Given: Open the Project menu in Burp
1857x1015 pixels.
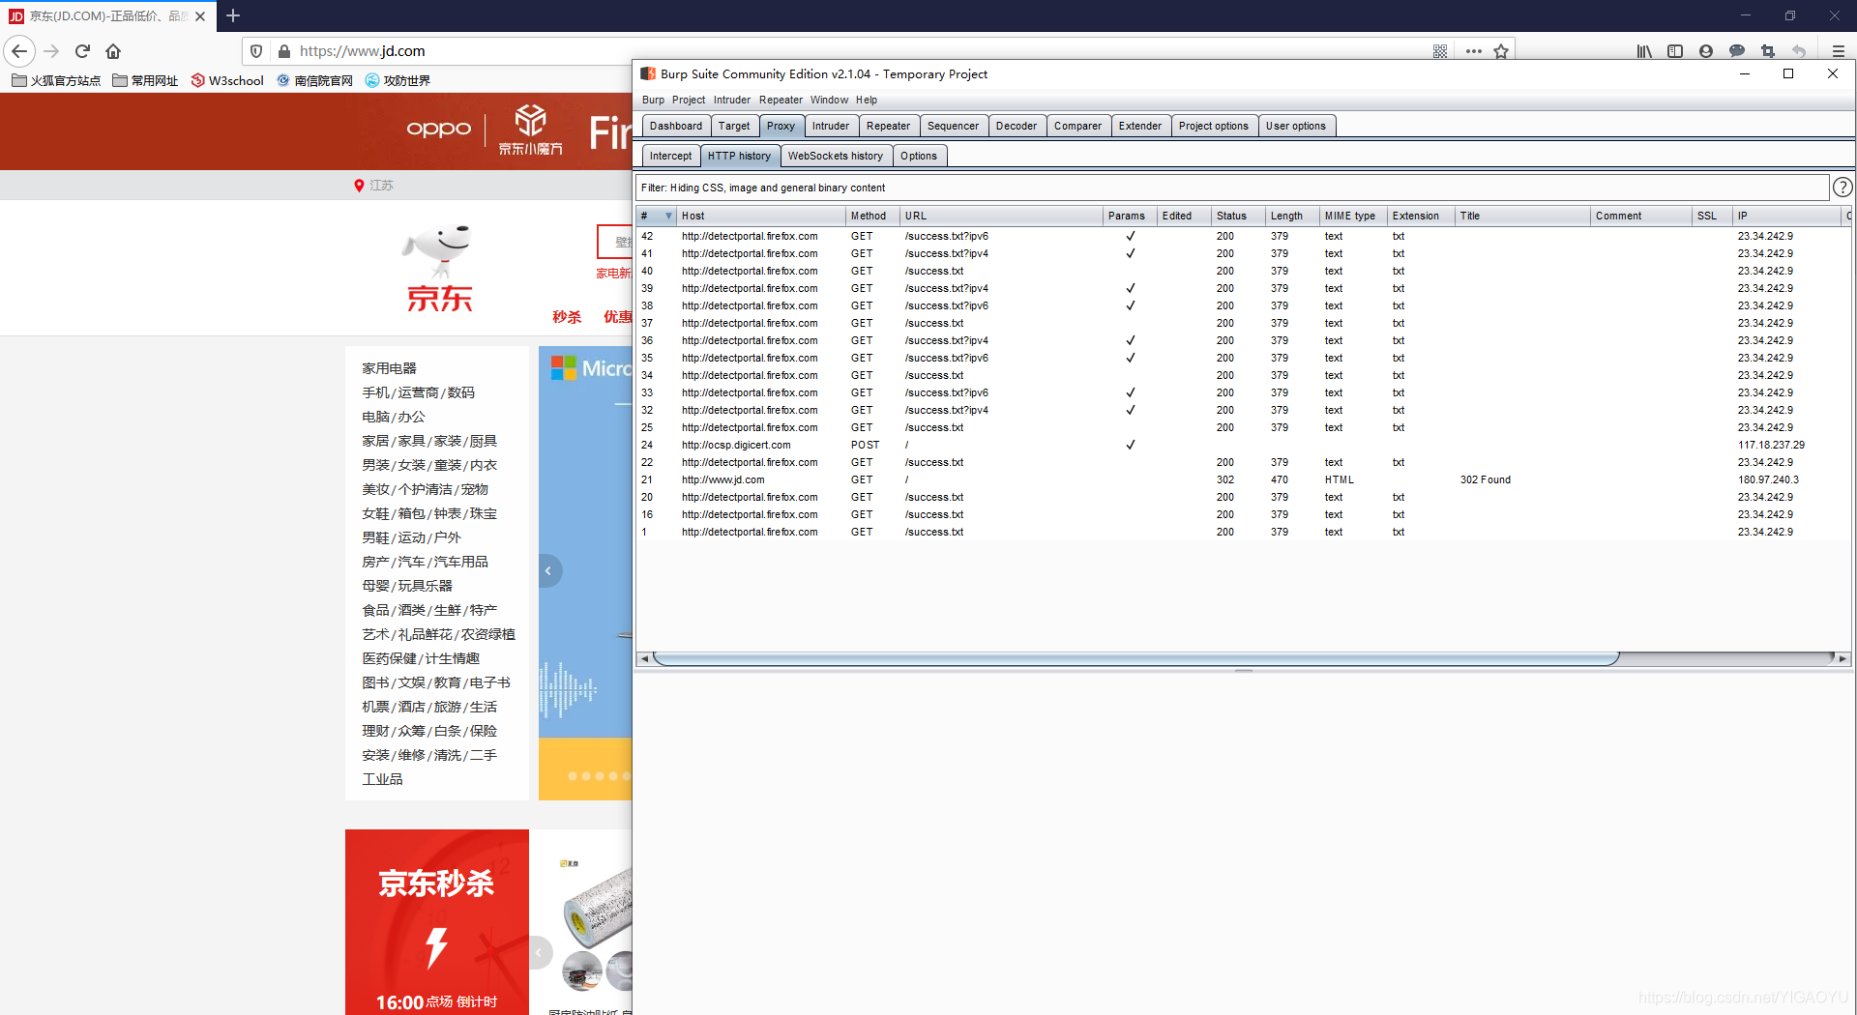Looking at the screenshot, I should pyautogui.click(x=689, y=100).
